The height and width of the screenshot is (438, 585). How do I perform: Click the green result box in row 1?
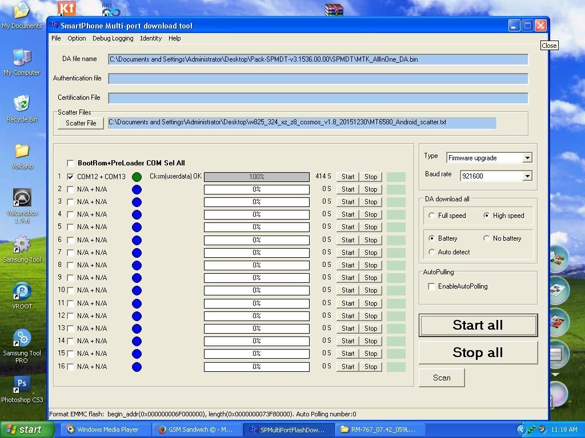pos(396,177)
